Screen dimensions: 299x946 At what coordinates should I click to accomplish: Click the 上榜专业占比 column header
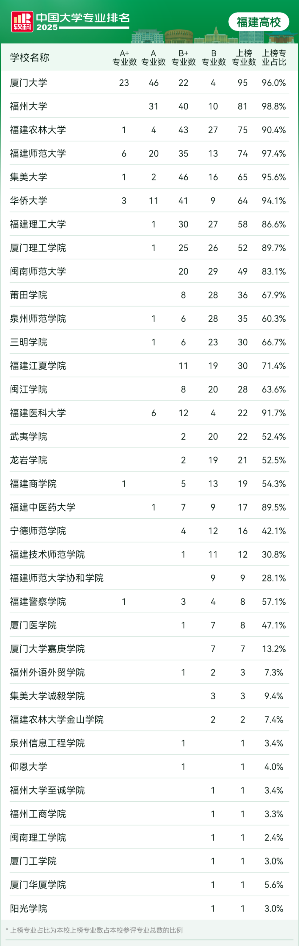coord(274,58)
